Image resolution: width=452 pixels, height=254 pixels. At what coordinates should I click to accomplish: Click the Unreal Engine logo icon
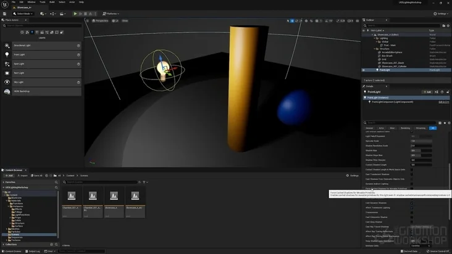5,4
